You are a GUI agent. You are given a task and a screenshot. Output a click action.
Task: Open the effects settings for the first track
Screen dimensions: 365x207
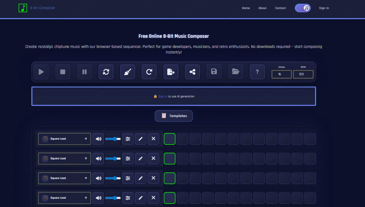point(128,139)
